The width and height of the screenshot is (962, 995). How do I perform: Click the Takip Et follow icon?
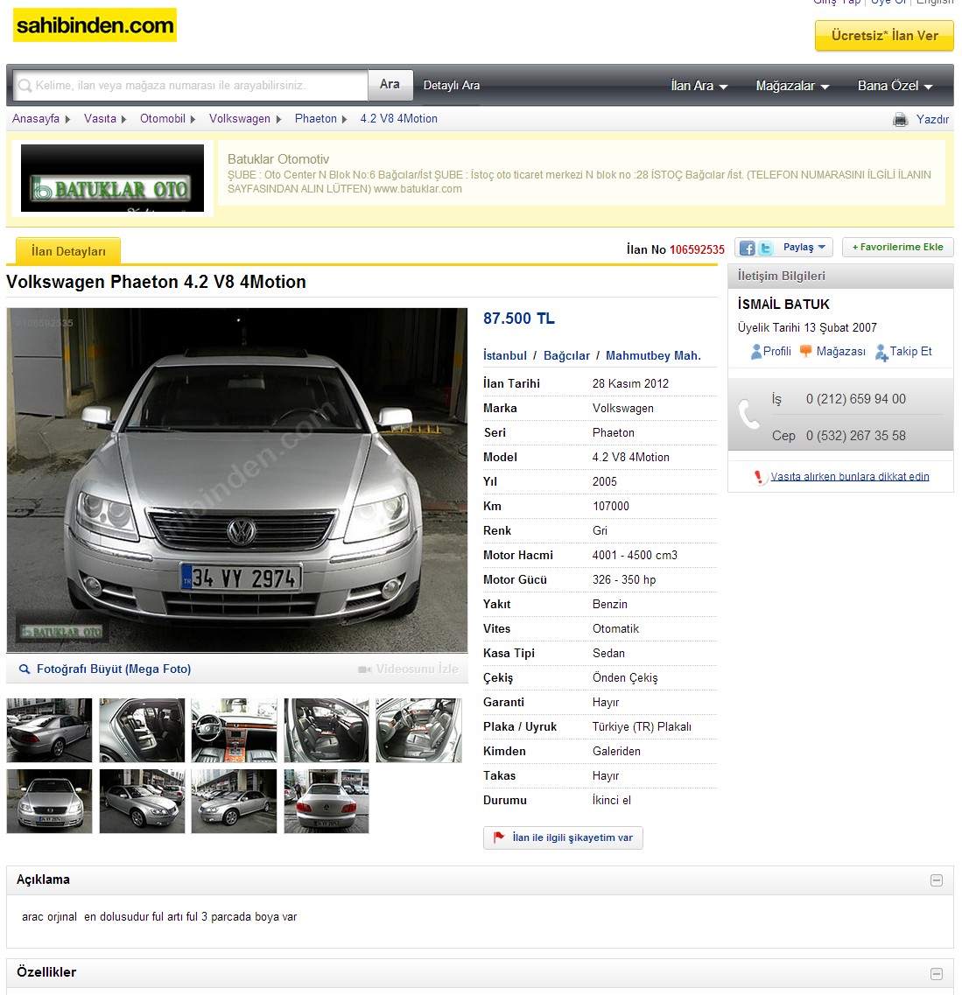click(x=881, y=352)
